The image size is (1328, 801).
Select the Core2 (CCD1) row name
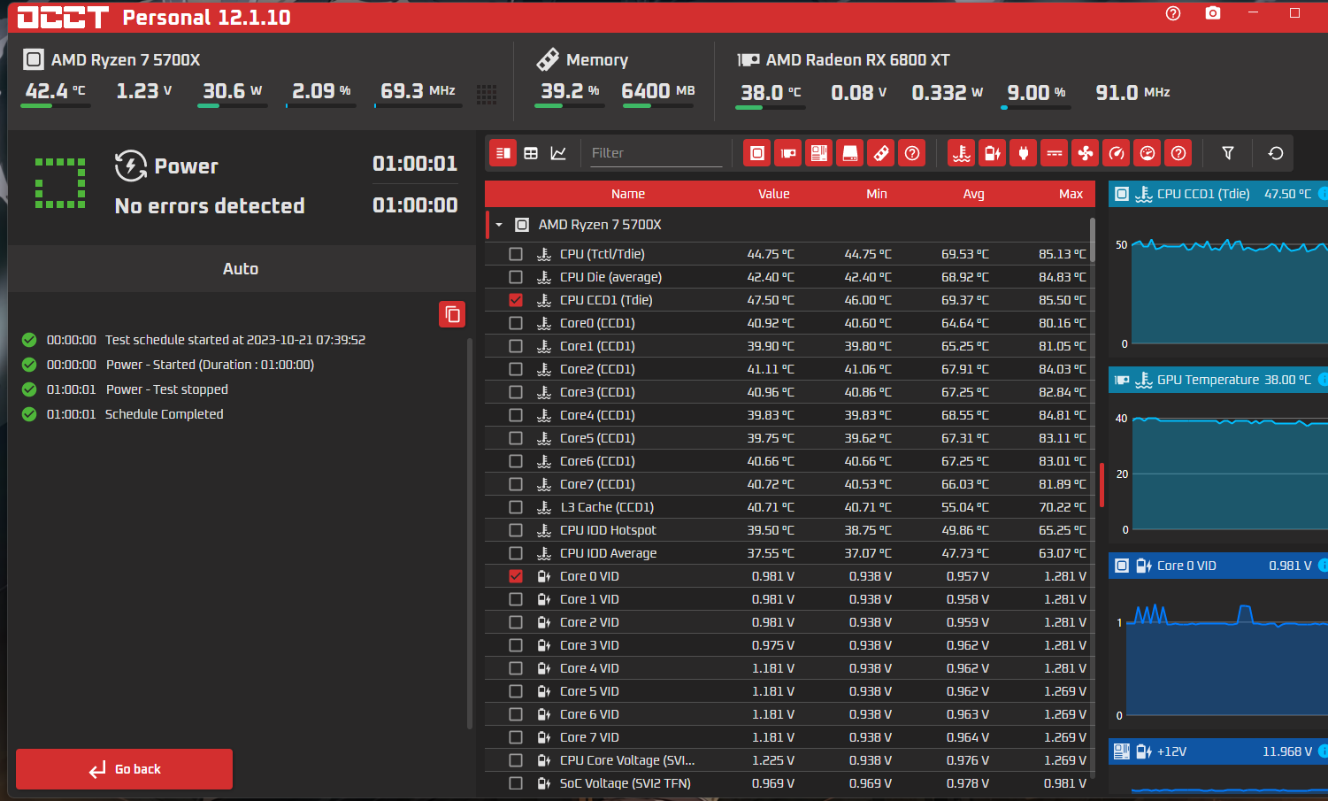pos(597,369)
